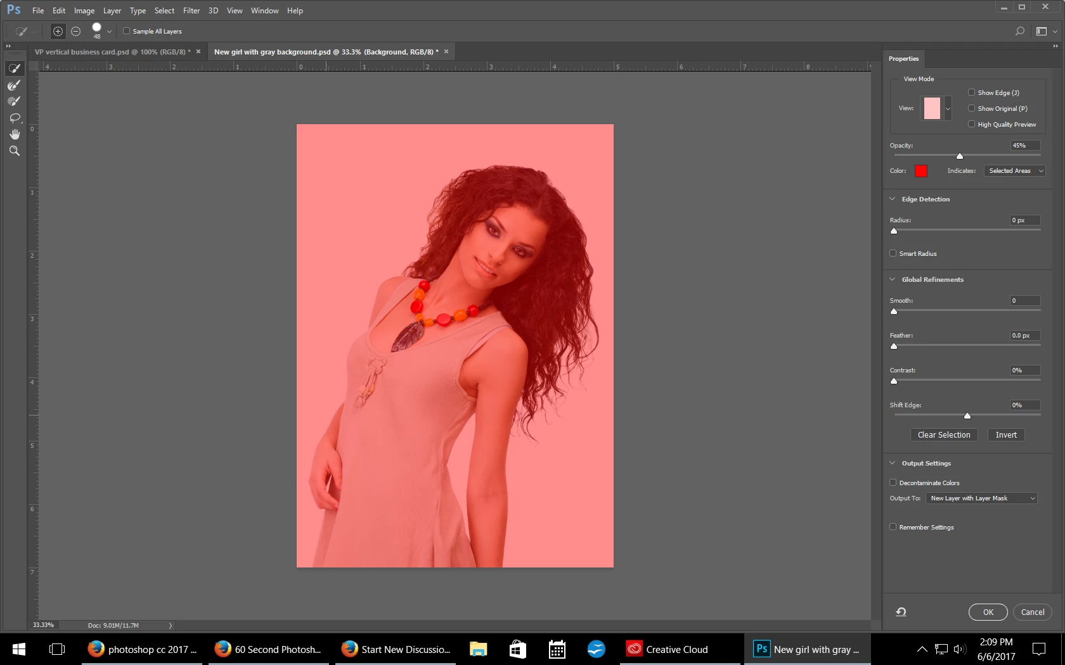Open the Image menu

pyautogui.click(x=84, y=11)
